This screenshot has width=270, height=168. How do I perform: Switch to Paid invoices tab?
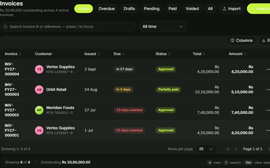172,8
